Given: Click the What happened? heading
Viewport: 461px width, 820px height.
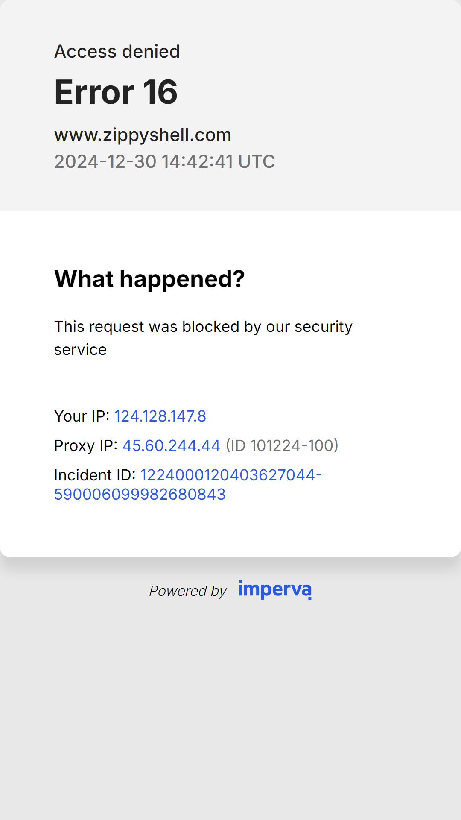Looking at the screenshot, I should point(149,279).
